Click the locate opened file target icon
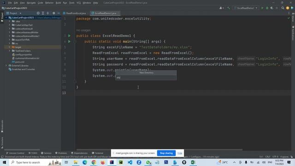This screenshot has height=166, width=295. [x=38, y=13]
